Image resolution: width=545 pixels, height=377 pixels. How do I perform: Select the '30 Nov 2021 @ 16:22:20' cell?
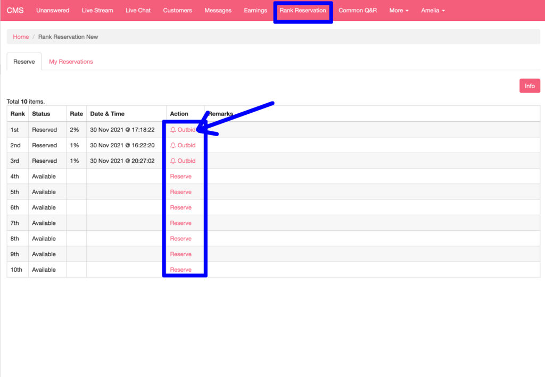point(122,146)
